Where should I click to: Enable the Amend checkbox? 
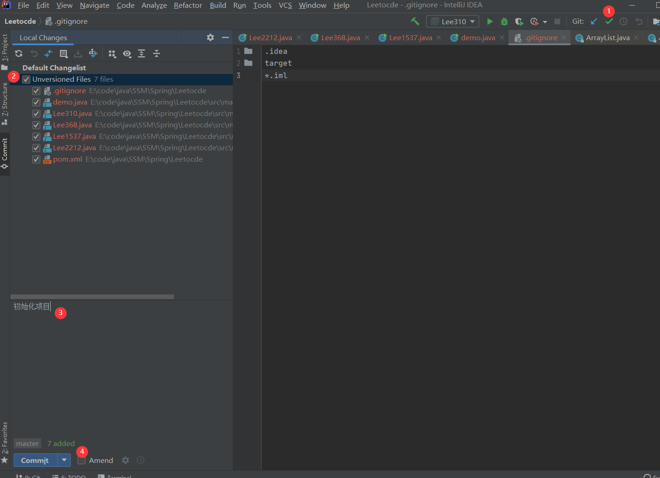pos(81,461)
